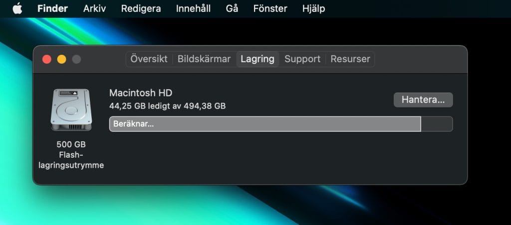
Task: Click the Macintosh HD drive icon
Action: pyautogui.click(x=71, y=110)
